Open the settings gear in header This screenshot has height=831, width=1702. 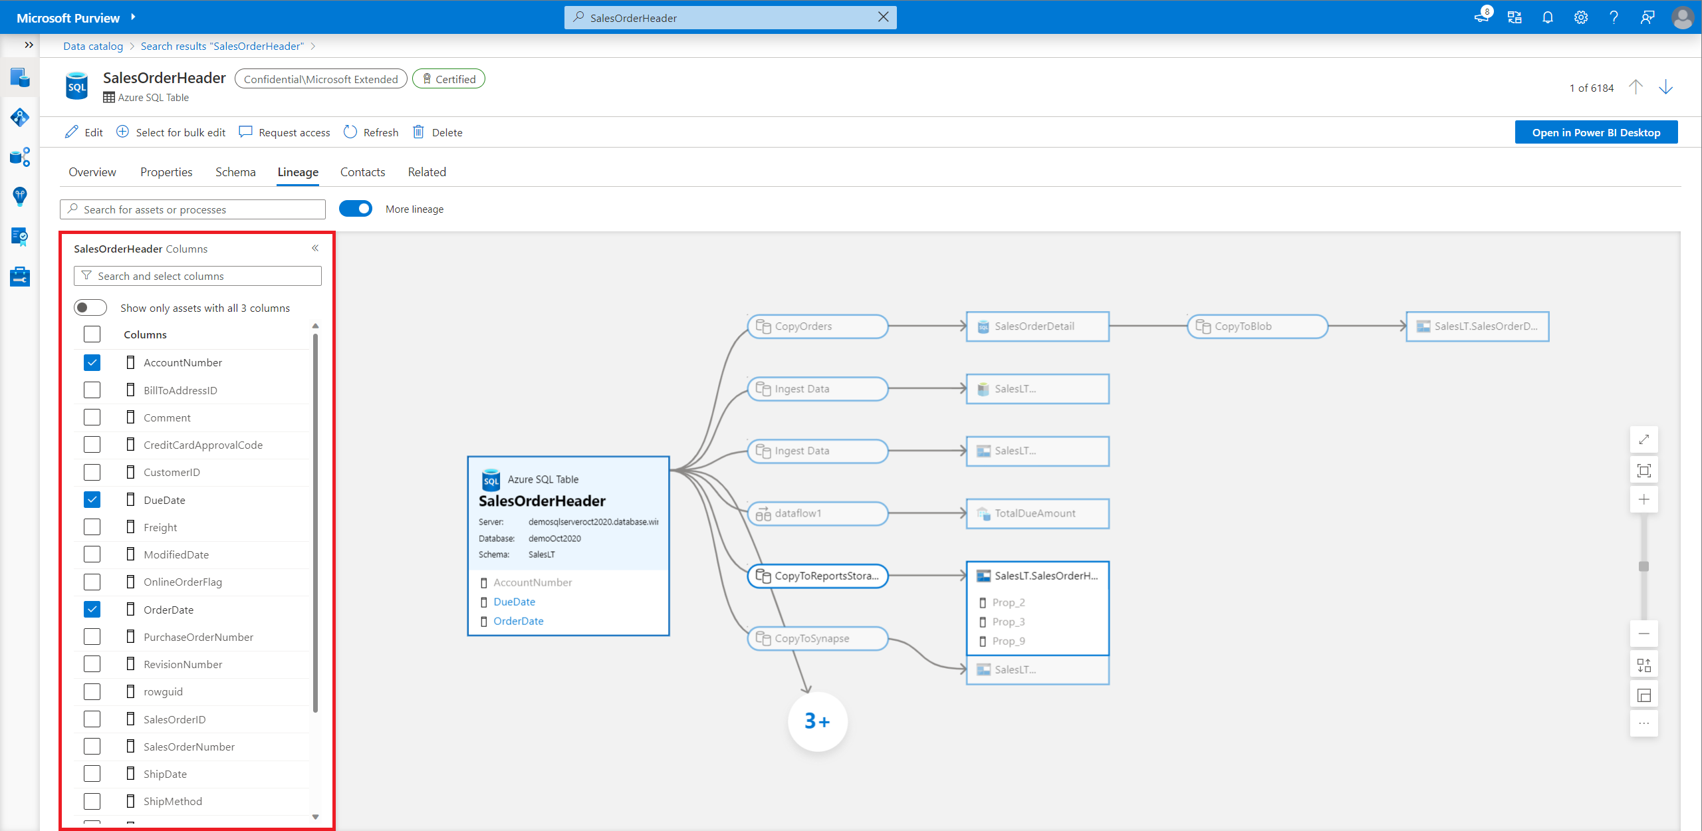tap(1581, 17)
